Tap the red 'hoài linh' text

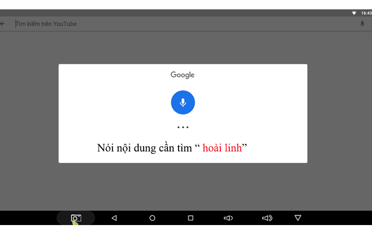pos(222,148)
